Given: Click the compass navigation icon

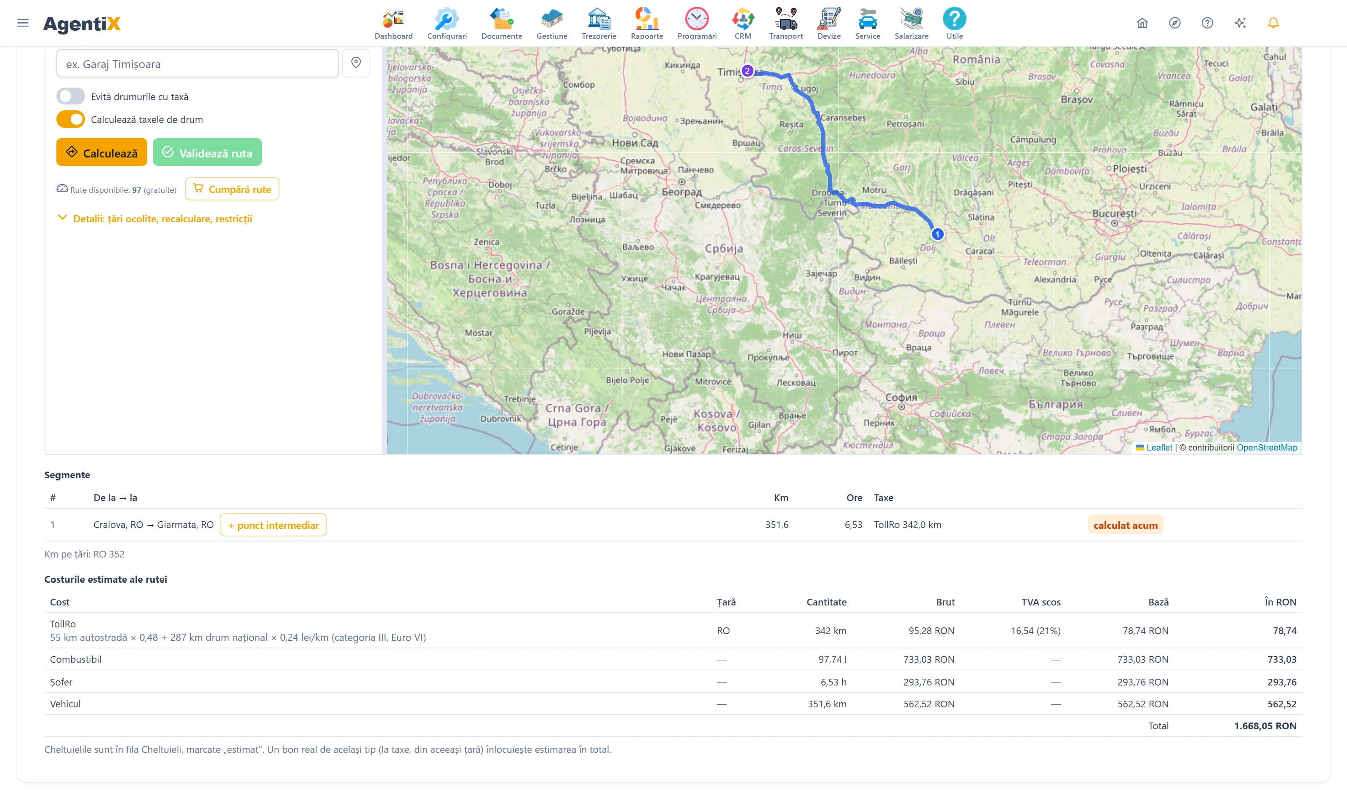Looking at the screenshot, I should coord(1174,23).
